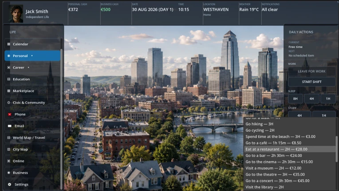This screenshot has width=339, height=191.
Task: Click the Online icon in the sidebar
Action: pos(8,161)
